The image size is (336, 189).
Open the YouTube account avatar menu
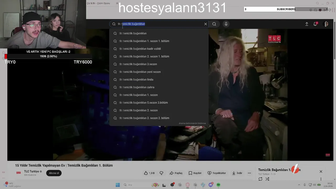(x=326, y=24)
